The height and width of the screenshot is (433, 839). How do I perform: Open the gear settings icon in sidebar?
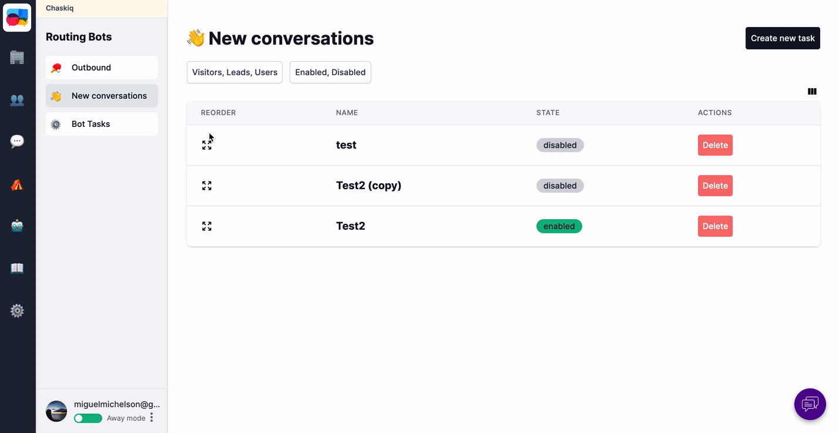(17, 311)
